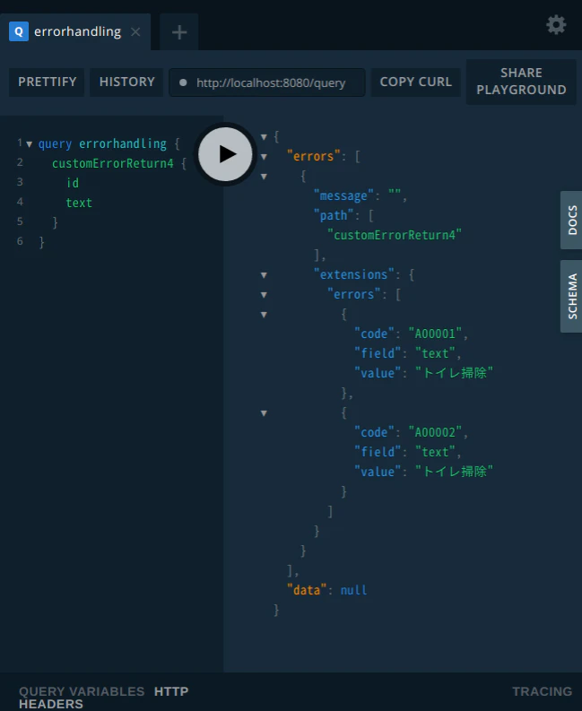This screenshot has width=582, height=711.
Task: Click customErrorReturn4 field in query editor
Action: [x=112, y=163]
